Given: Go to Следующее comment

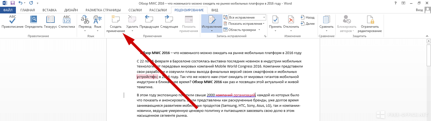Looking at the screenshot, I should 169,22.
